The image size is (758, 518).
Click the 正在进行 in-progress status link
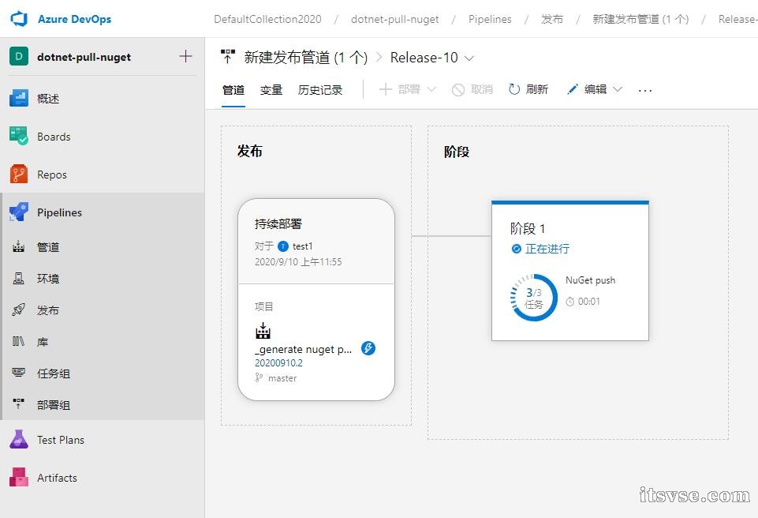point(547,249)
